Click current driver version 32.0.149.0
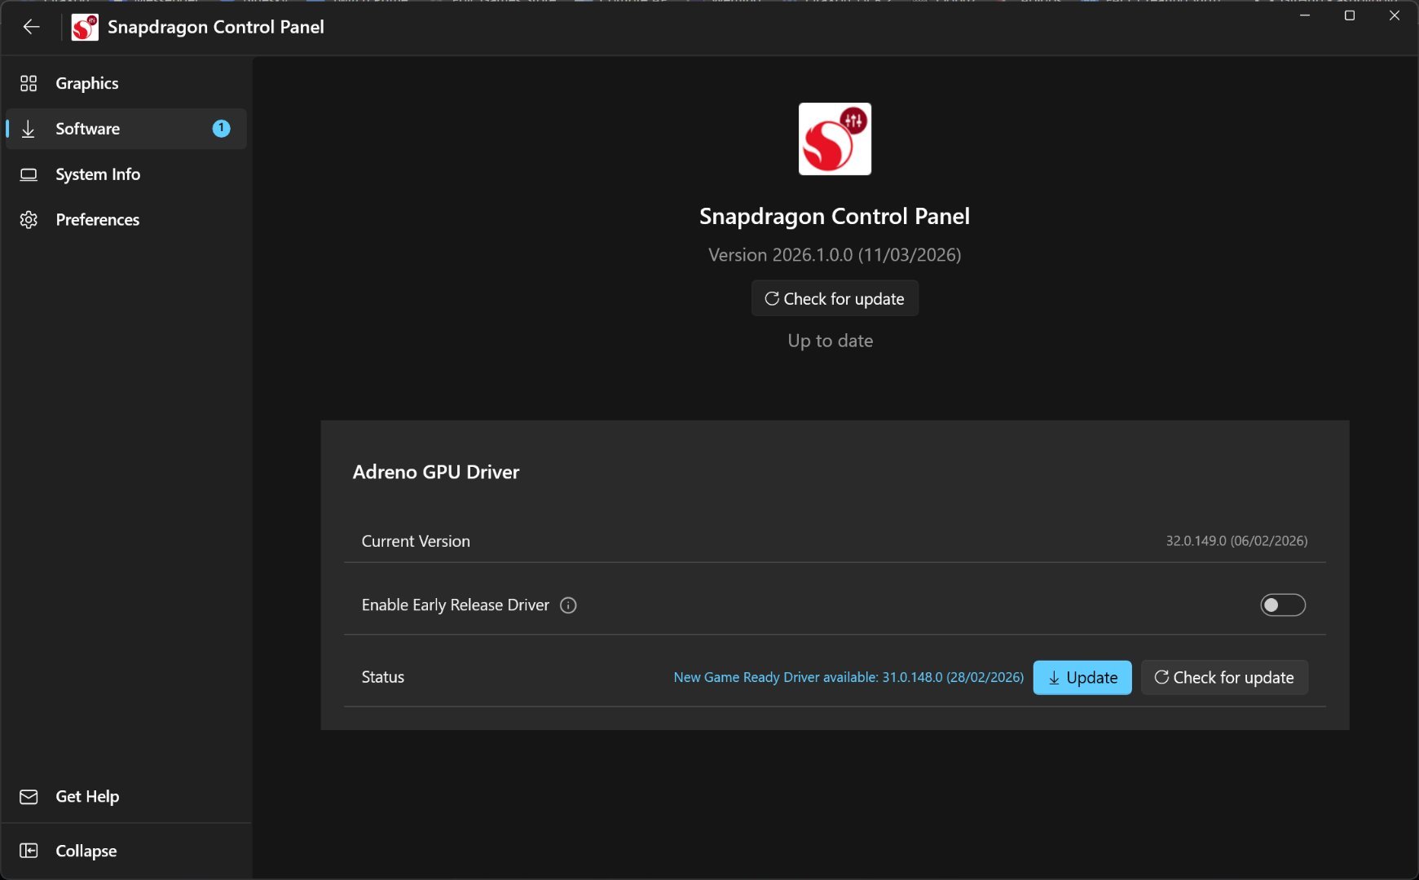 click(x=1236, y=541)
